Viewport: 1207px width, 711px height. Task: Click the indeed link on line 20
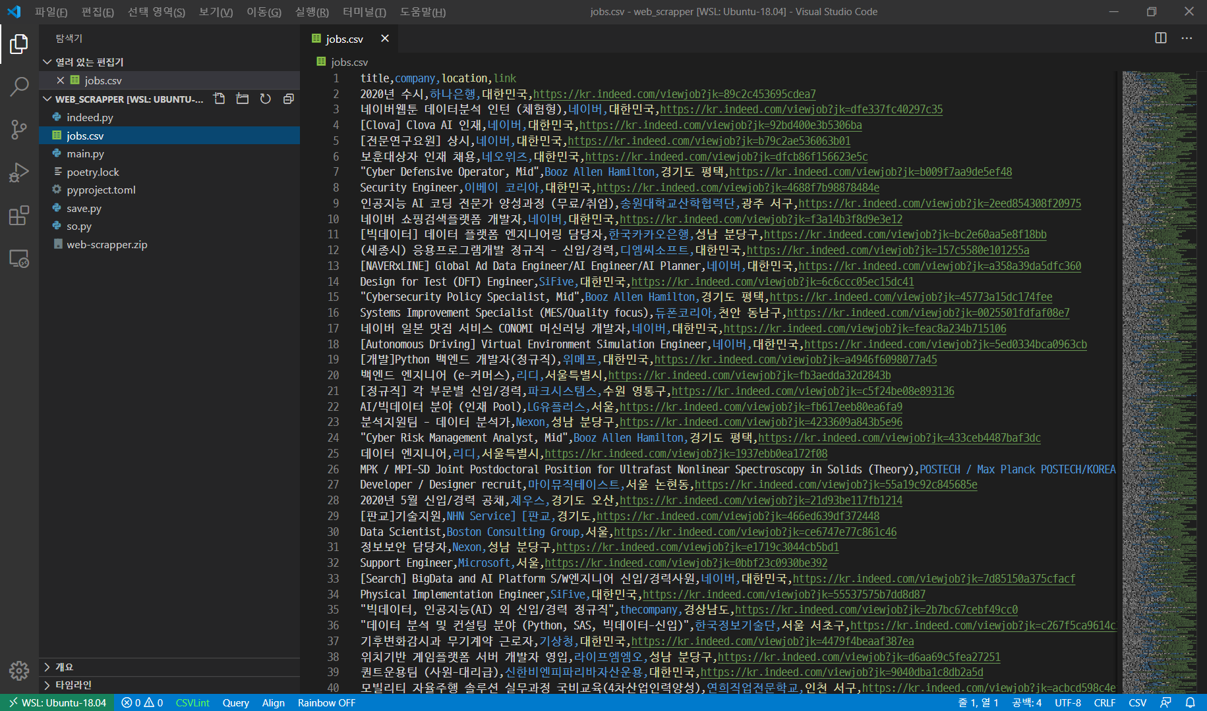click(750, 375)
